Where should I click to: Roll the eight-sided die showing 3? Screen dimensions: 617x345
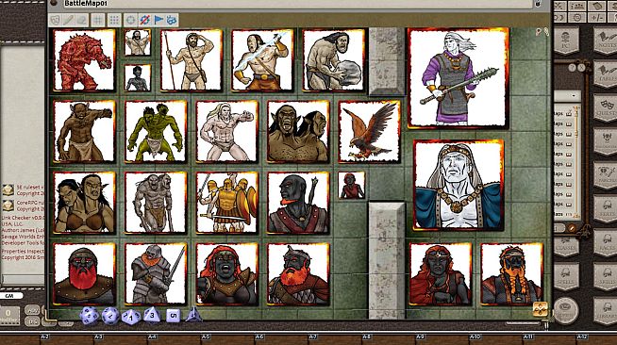pos(152,315)
